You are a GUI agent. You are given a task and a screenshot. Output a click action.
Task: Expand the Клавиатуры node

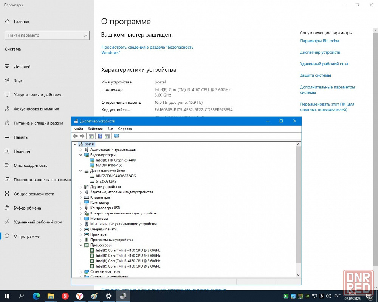coord(81,197)
